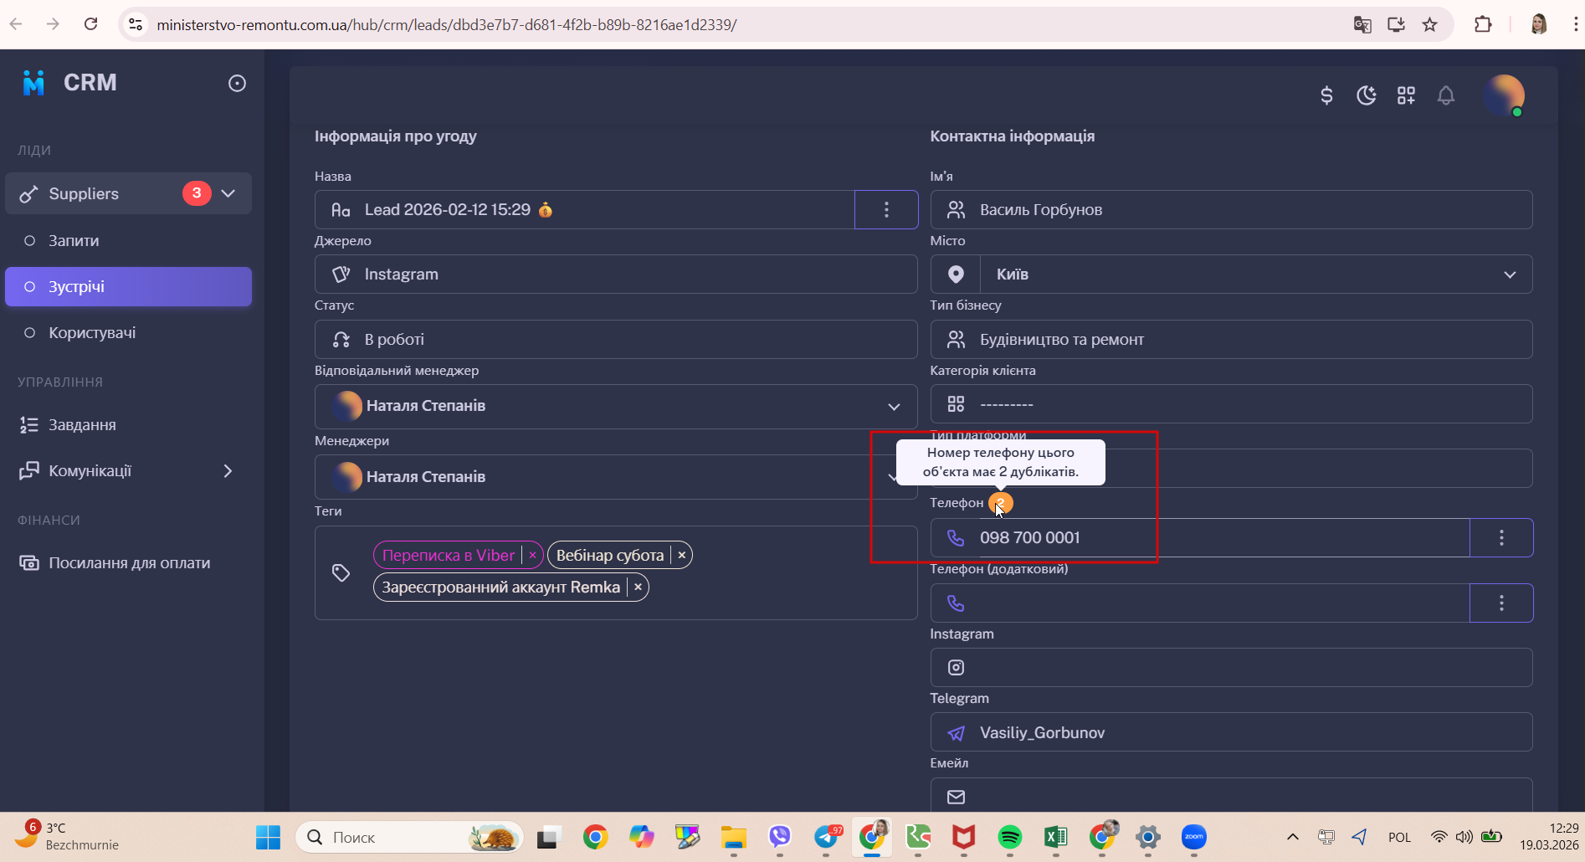The width and height of the screenshot is (1585, 862).
Task: Open the payments dollar icon in header
Action: click(1326, 95)
